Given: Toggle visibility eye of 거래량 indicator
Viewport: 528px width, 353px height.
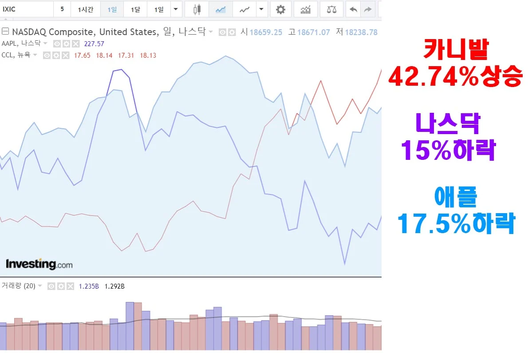Looking at the screenshot, I should point(51,286).
